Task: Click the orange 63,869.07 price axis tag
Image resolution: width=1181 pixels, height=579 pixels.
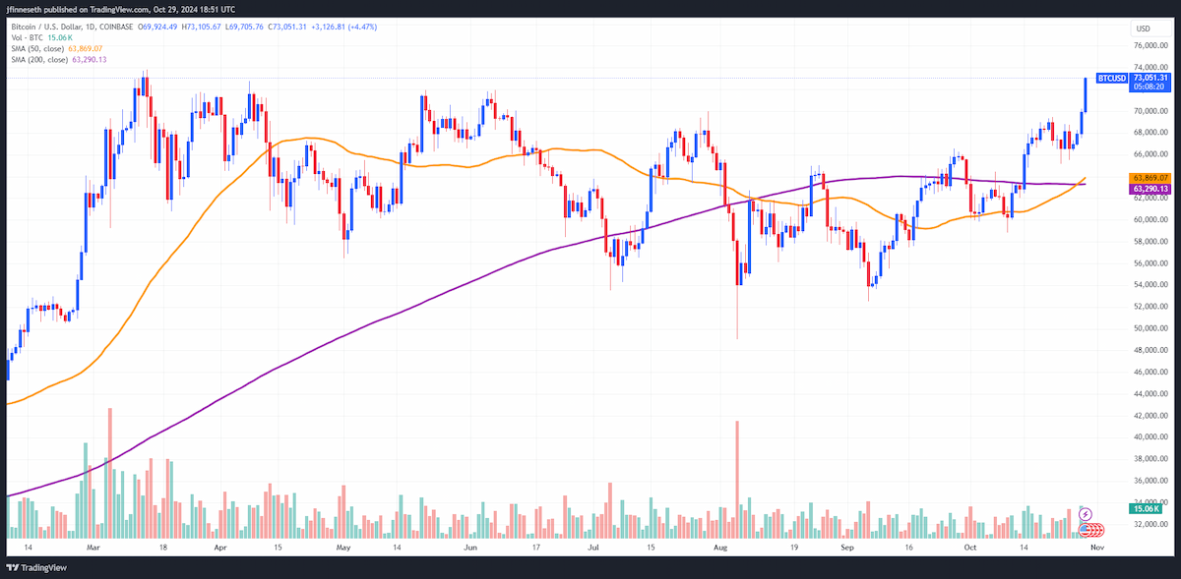Action: coord(1150,178)
